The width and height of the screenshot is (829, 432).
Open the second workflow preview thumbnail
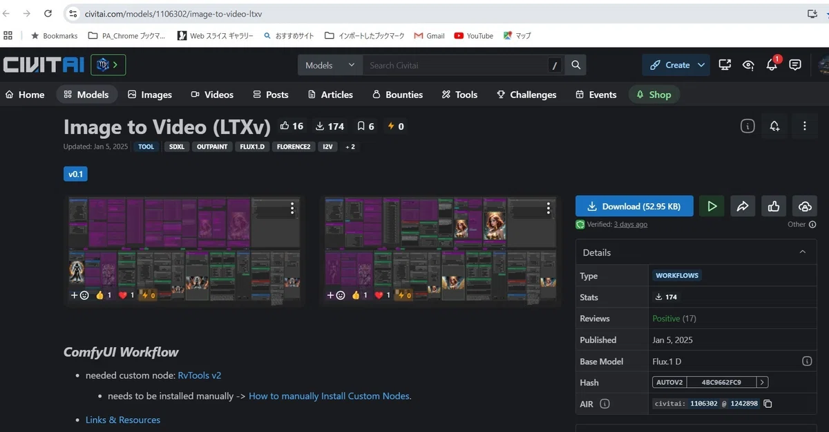click(x=441, y=250)
